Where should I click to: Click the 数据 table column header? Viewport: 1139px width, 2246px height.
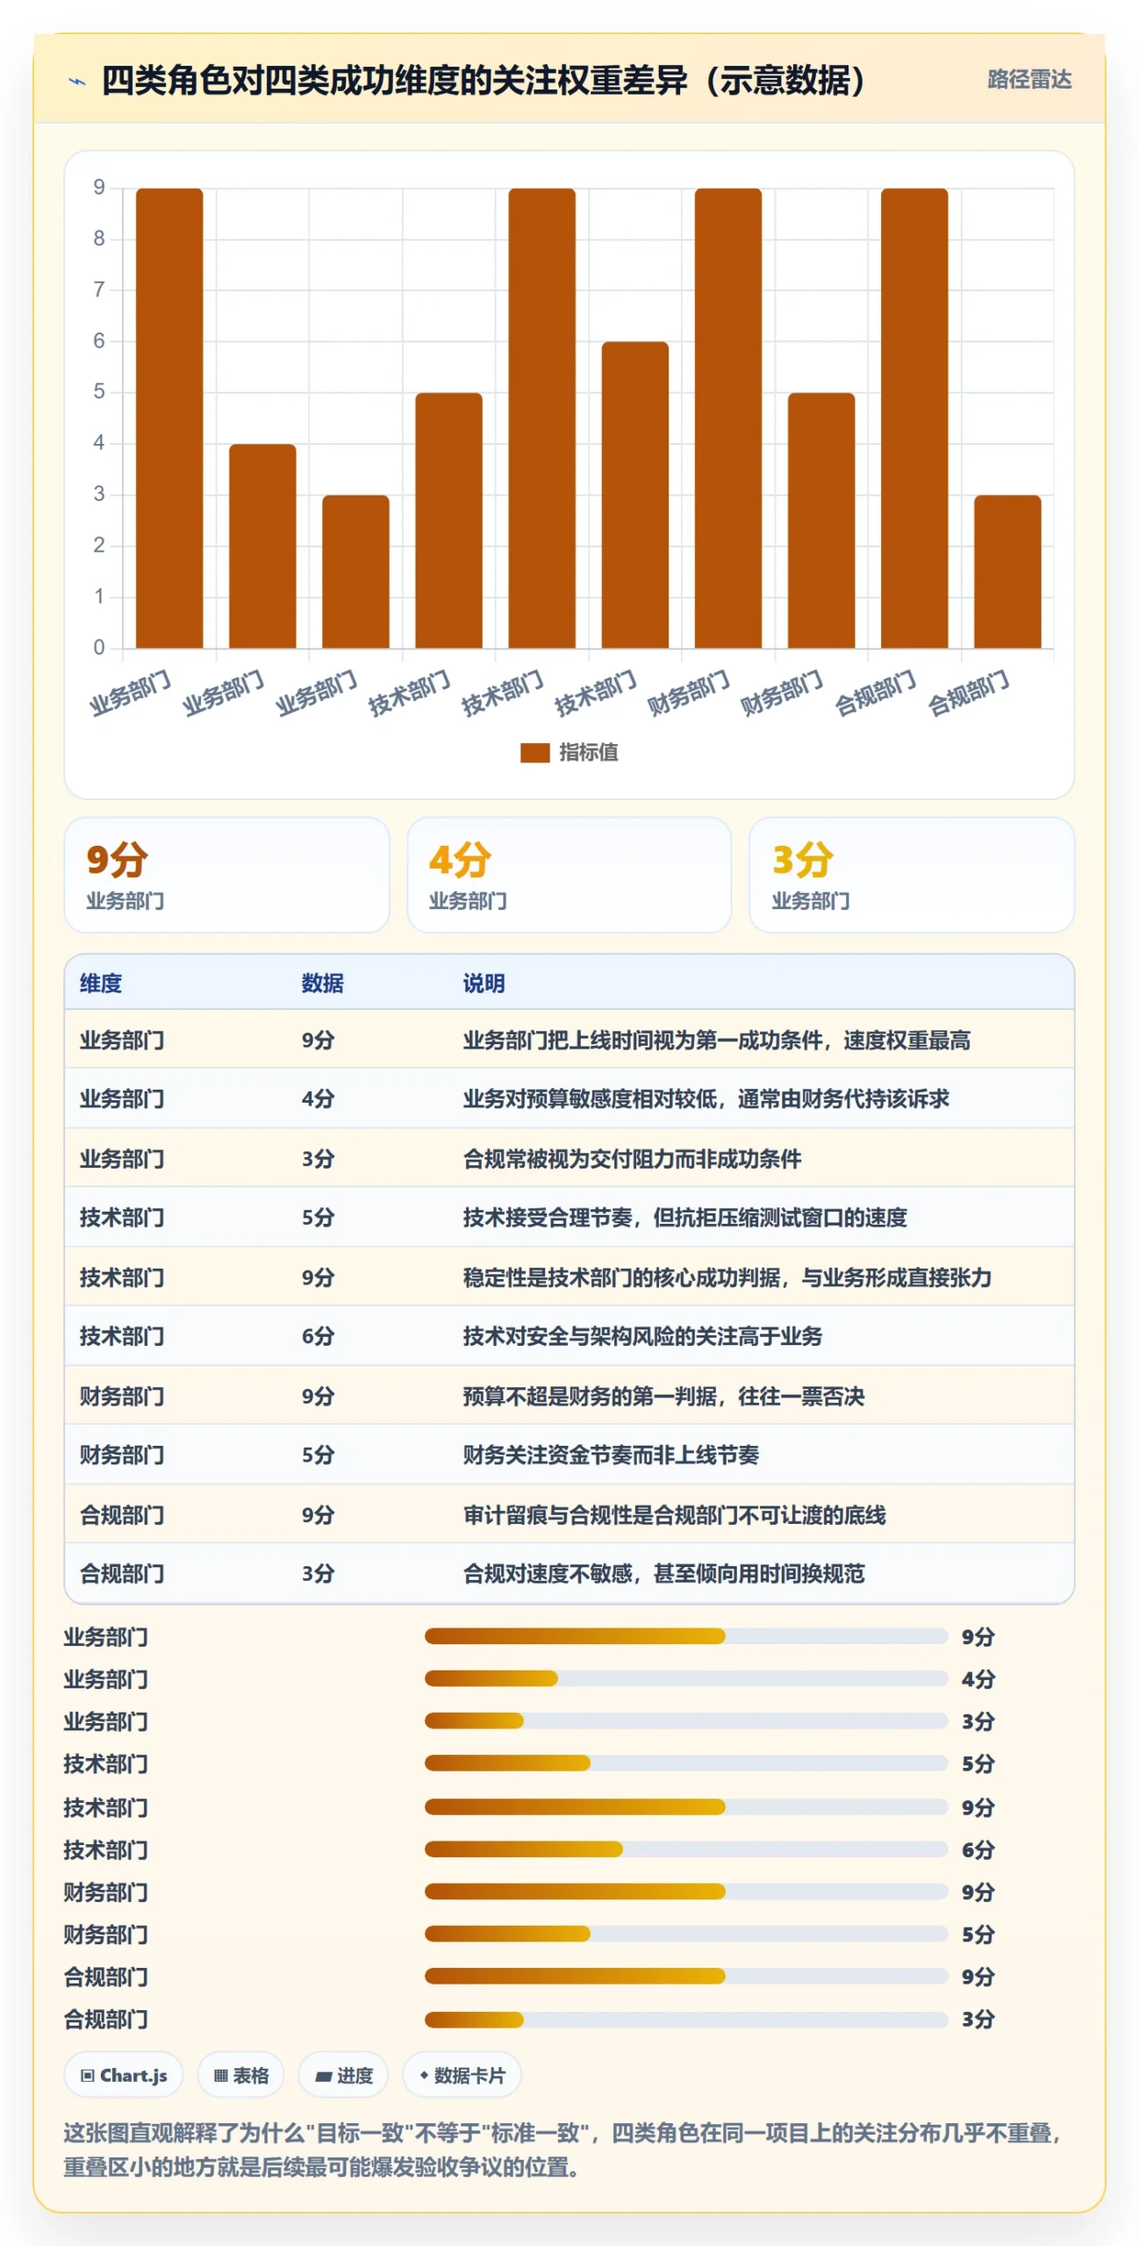click(322, 983)
